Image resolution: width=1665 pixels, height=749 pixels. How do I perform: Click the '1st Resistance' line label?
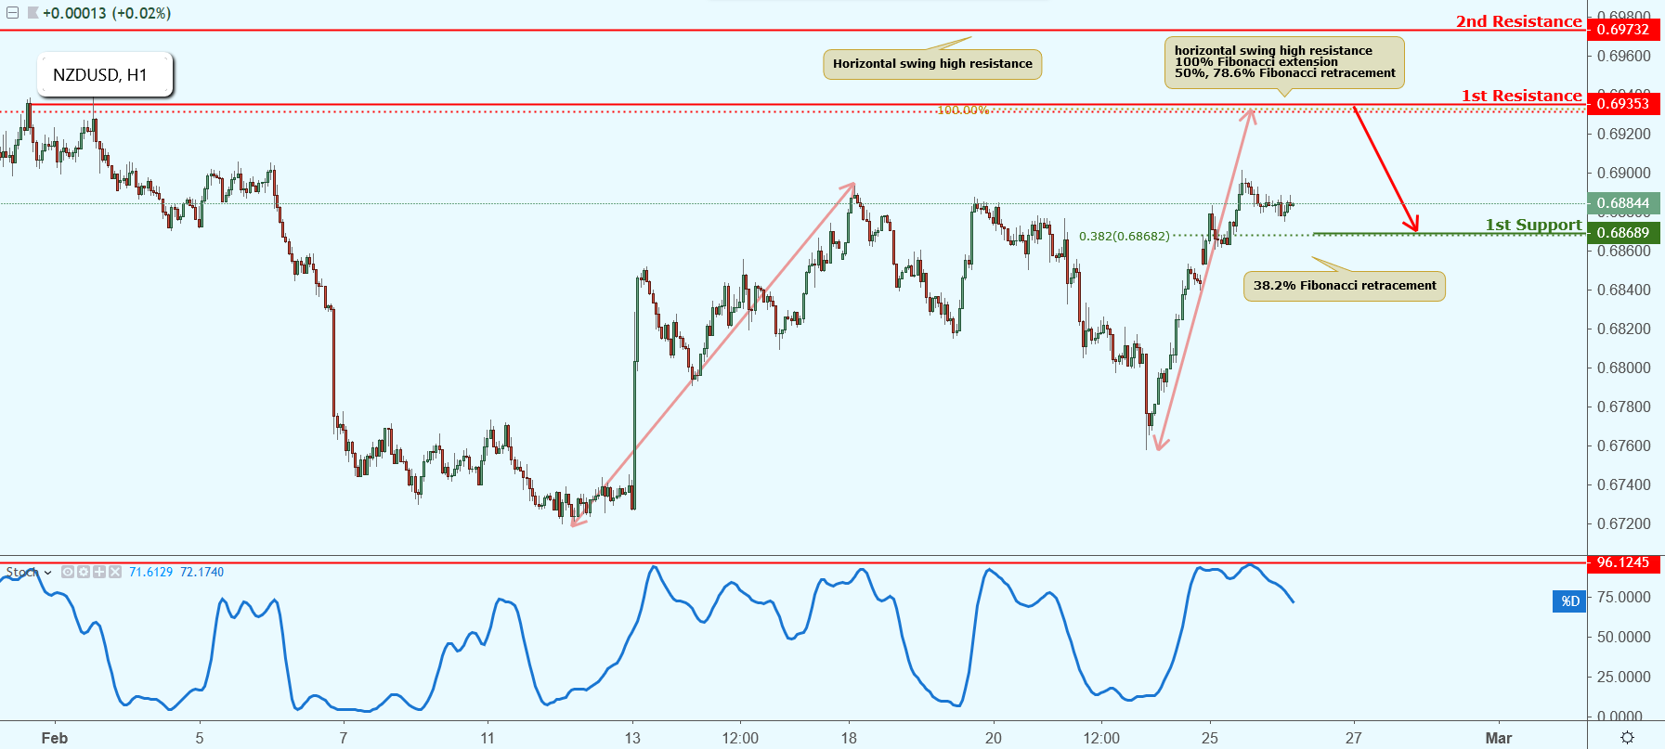1521,96
